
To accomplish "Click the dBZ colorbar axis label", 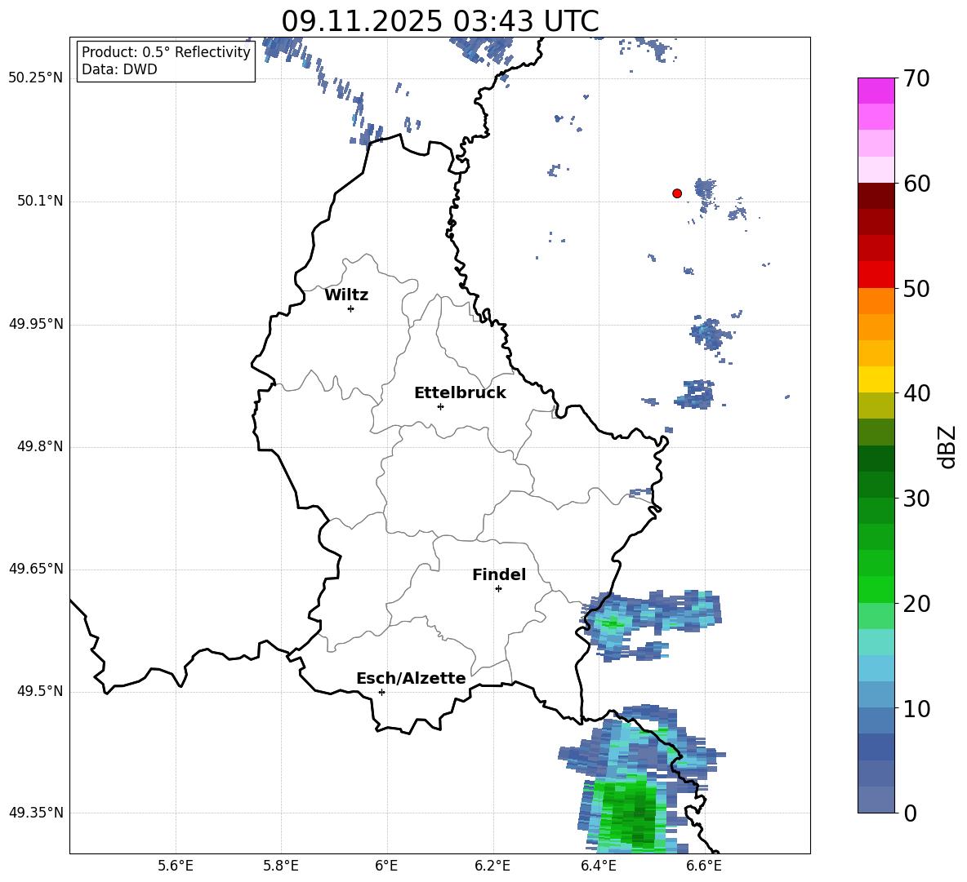I will 947,446.
